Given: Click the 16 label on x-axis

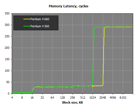Looking at the screenshot, I should (32, 98).
